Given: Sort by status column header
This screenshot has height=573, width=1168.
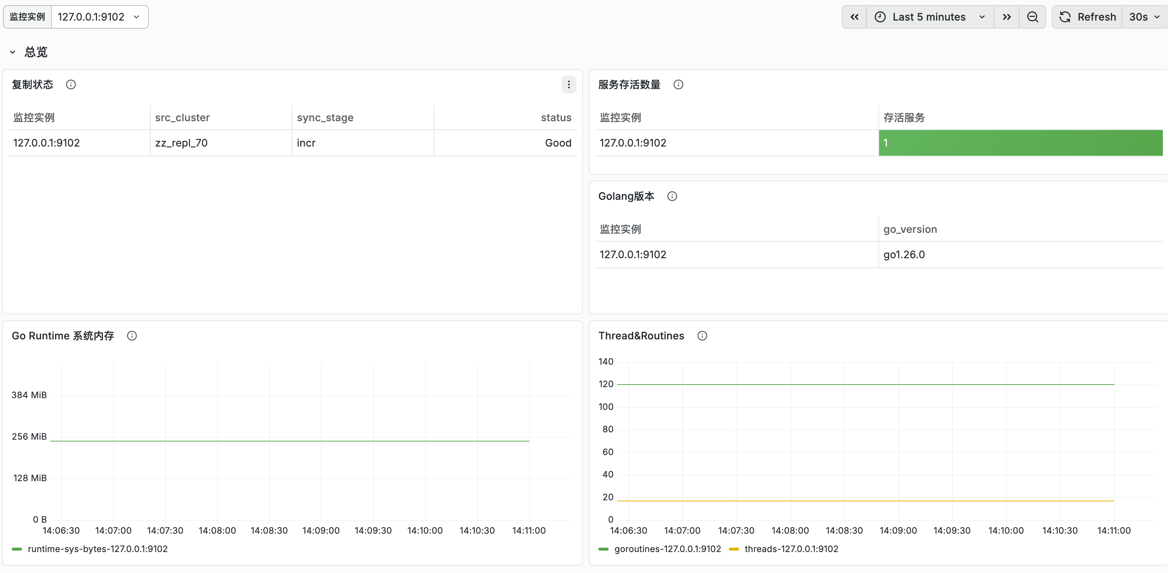Looking at the screenshot, I should tap(556, 118).
